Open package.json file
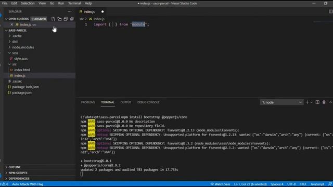Screen dimensions: 333x187 click(x=22, y=92)
